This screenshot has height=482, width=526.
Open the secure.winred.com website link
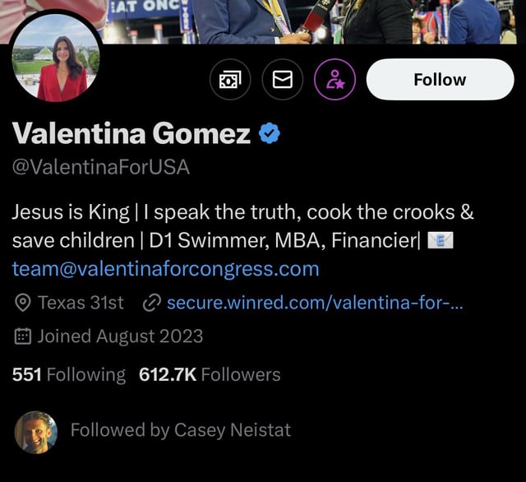pos(315,303)
